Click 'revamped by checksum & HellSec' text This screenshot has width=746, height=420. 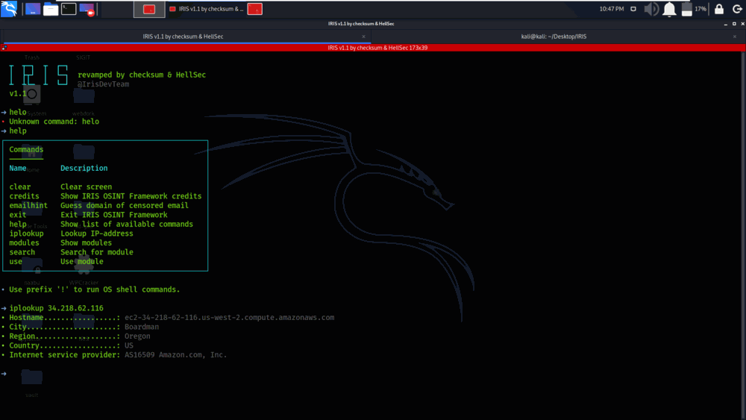(x=142, y=75)
